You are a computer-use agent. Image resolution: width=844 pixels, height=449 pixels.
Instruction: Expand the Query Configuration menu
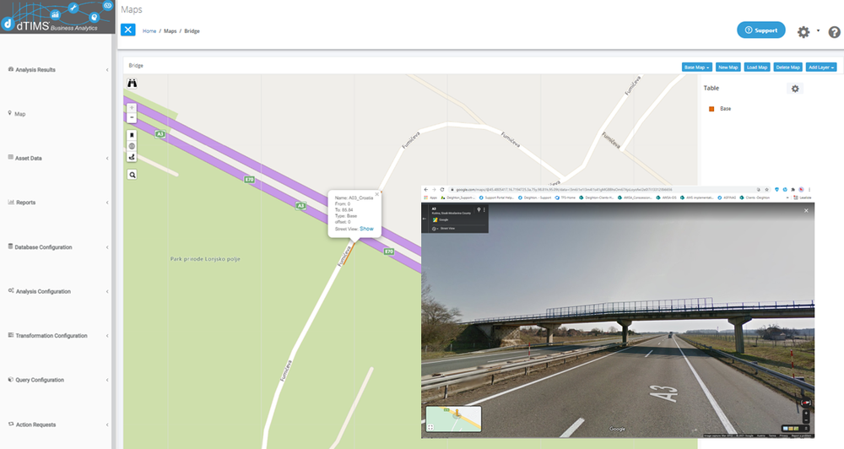coord(58,380)
